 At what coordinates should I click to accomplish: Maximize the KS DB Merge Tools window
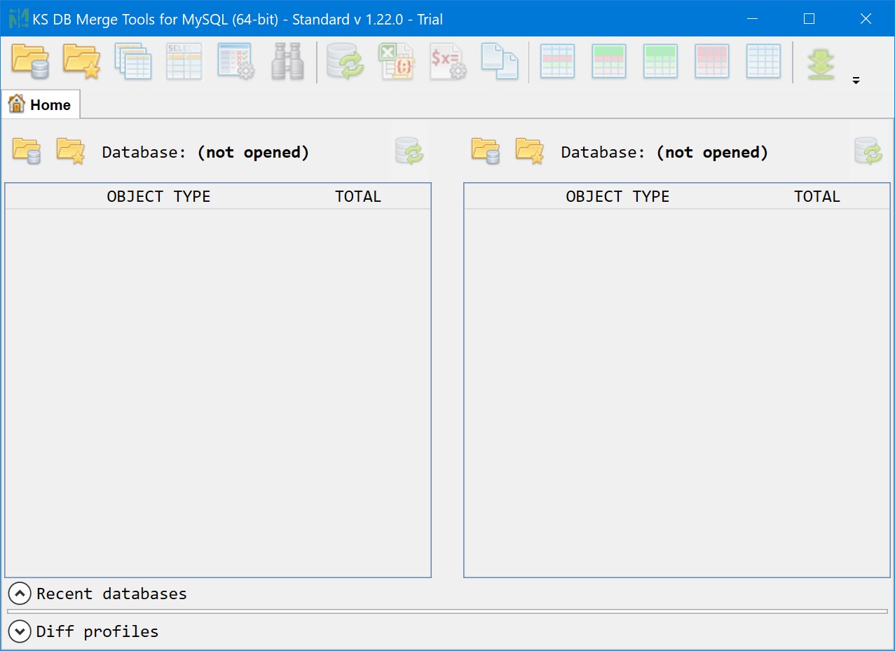[809, 19]
